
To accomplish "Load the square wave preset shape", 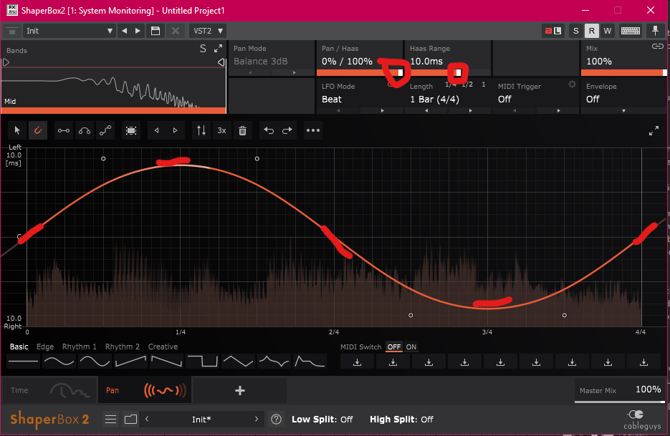I will click(202, 362).
